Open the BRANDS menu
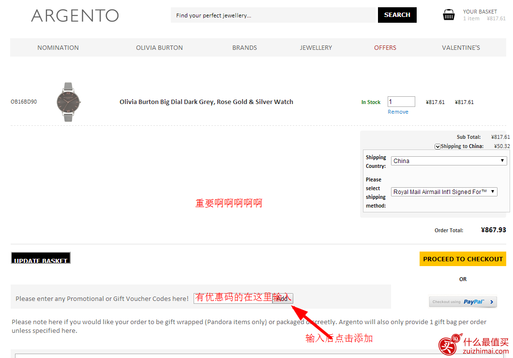 coord(245,48)
